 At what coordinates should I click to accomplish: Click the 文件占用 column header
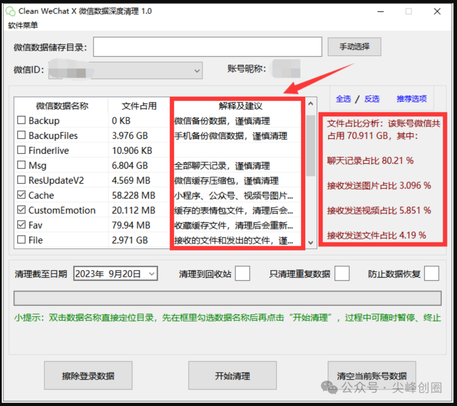point(139,106)
